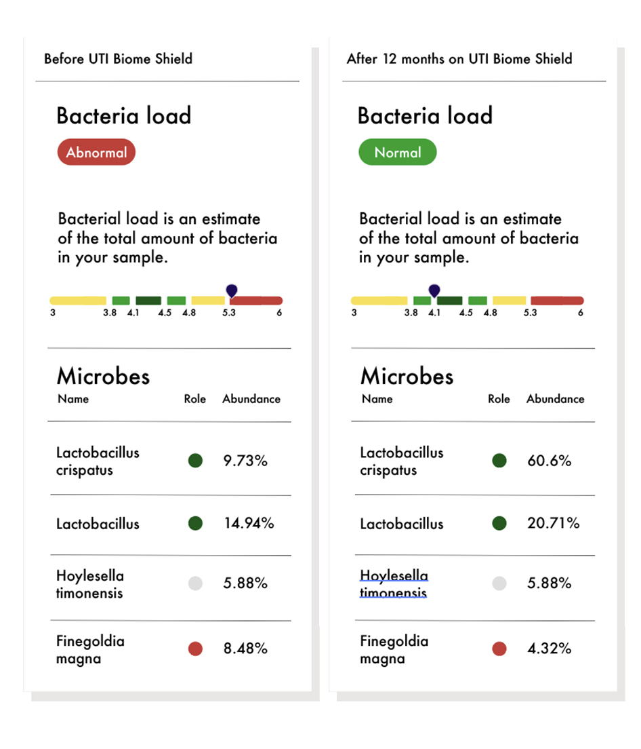The width and height of the screenshot is (641, 749).
Task: Click the gray role indicator in the after report
Action: pos(499,583)
